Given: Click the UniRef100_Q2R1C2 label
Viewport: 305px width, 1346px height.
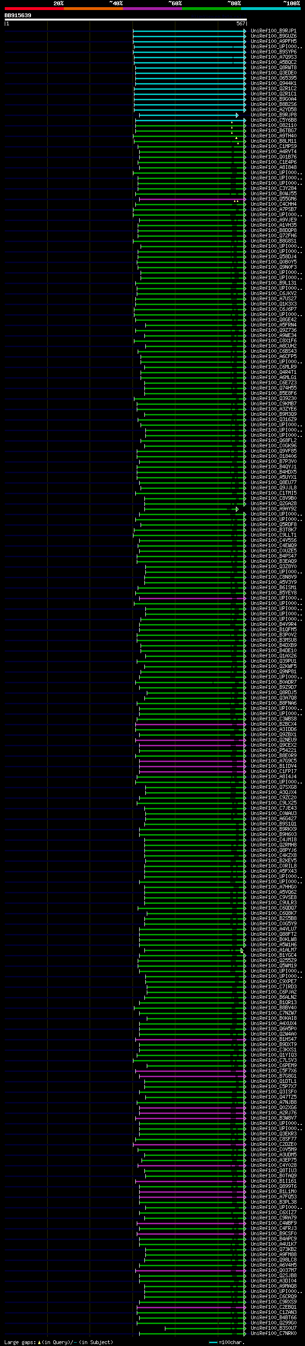Looking at the screenshot, I should pos(273,88).
